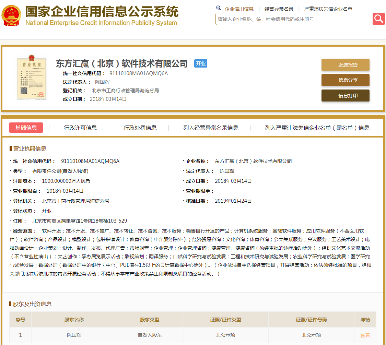386x345 pixels.
Task: Type in the enterprise name search field
Action: pos(293,19)
